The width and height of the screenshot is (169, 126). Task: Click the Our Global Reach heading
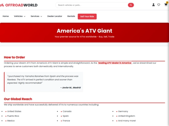18,99
